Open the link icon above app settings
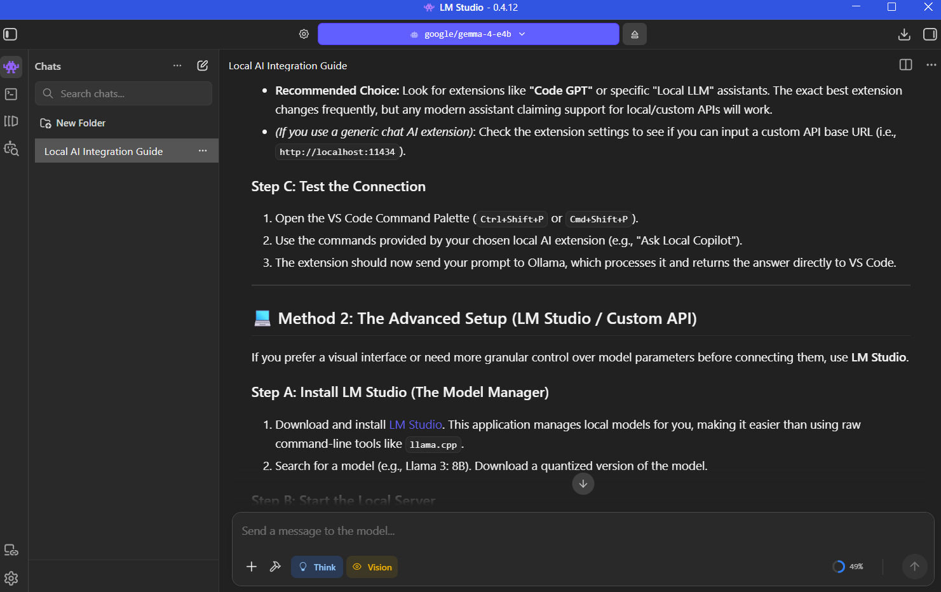 (x=11, y=550)
